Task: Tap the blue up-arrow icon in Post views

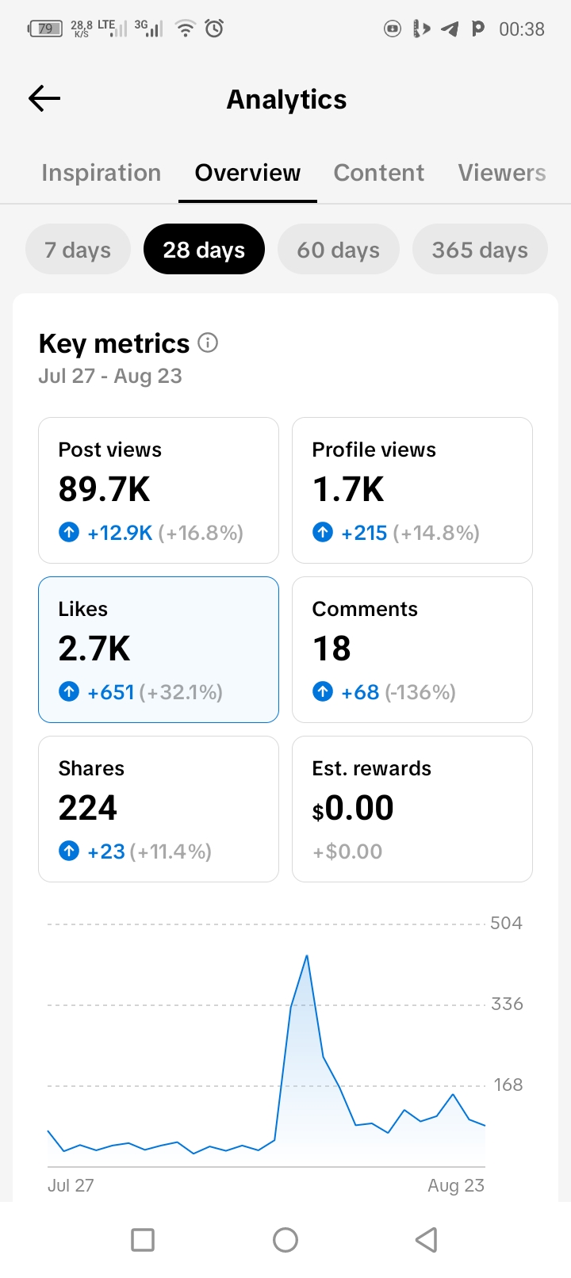Action: [x=69, y=532]
